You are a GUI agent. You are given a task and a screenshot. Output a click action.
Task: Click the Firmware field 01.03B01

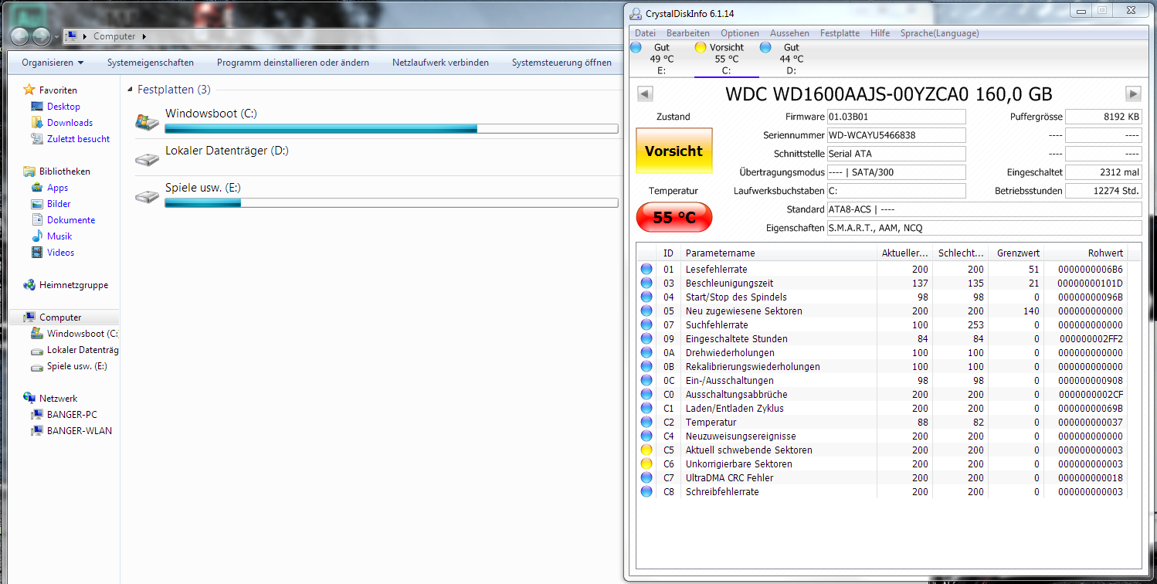coord(896,117)
